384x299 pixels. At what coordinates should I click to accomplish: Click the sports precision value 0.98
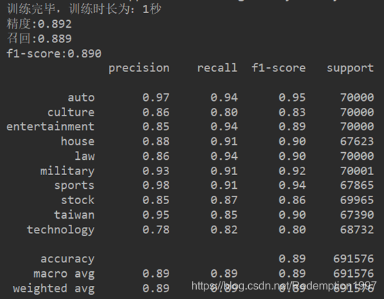point(156,185)
